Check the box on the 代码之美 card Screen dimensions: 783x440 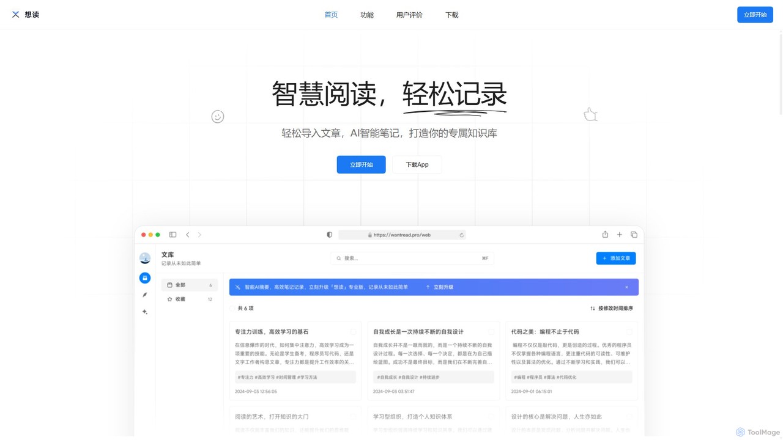click(629, 332)
